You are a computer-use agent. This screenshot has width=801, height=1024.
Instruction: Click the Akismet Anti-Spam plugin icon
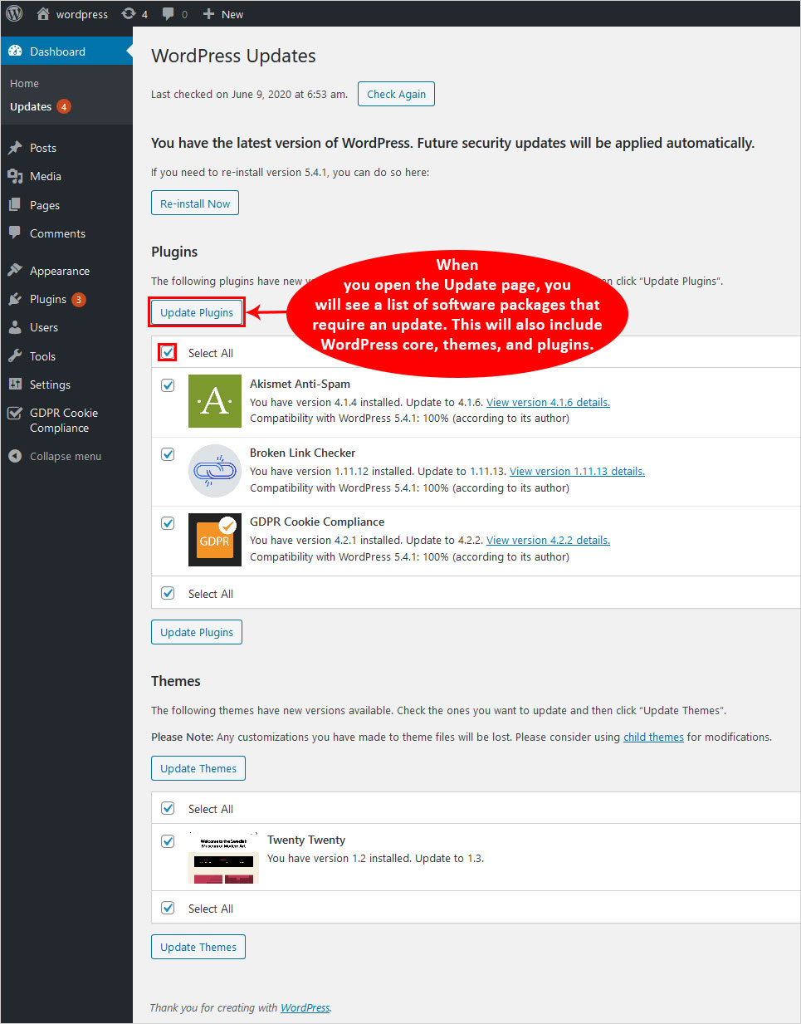tap(214, 401)
